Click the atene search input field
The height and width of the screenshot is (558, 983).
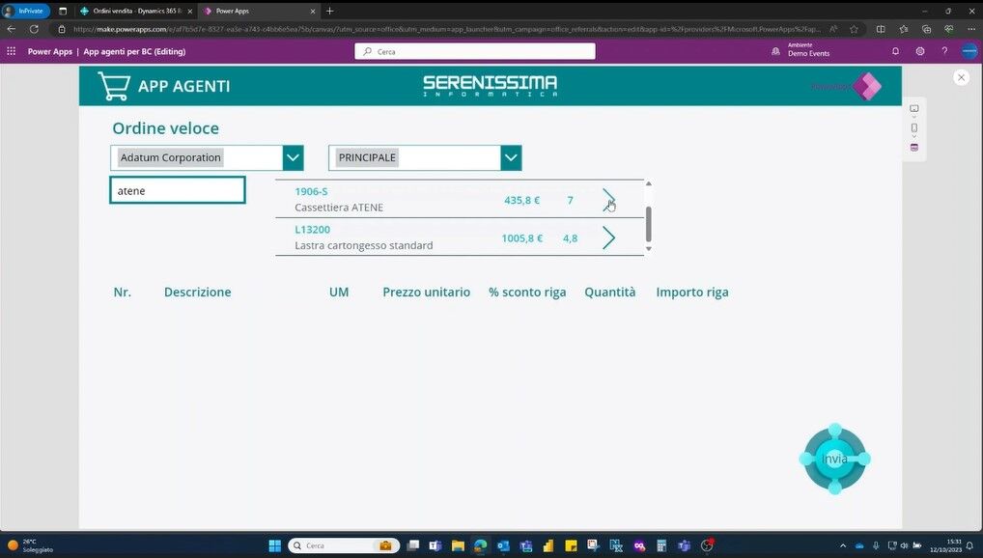[177, 190]
